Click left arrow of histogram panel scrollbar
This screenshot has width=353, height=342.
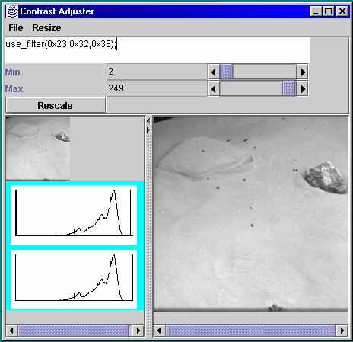[11, 331]
